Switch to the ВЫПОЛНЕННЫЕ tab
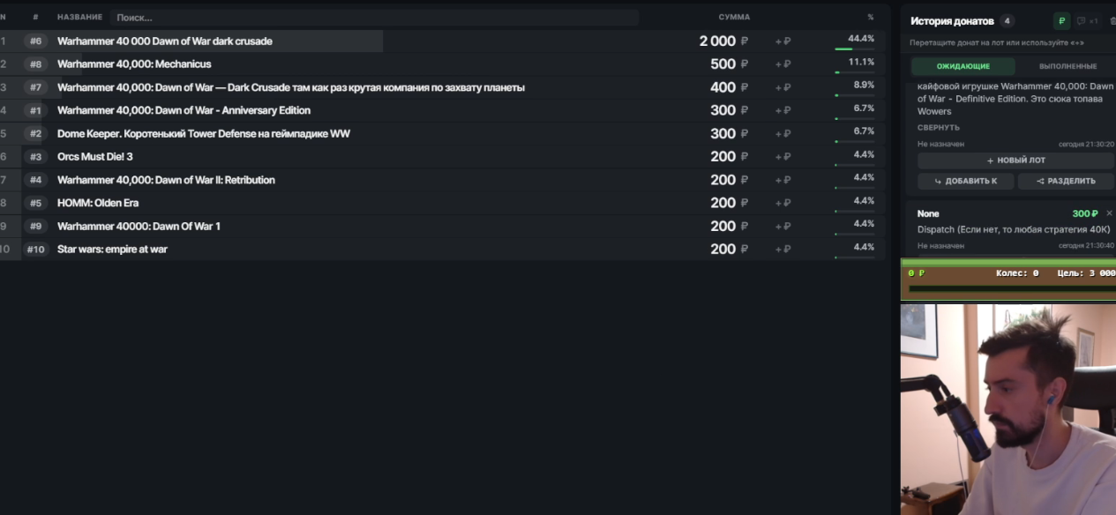Screen dimensions: 1116x515 (x=1067, y=66)
